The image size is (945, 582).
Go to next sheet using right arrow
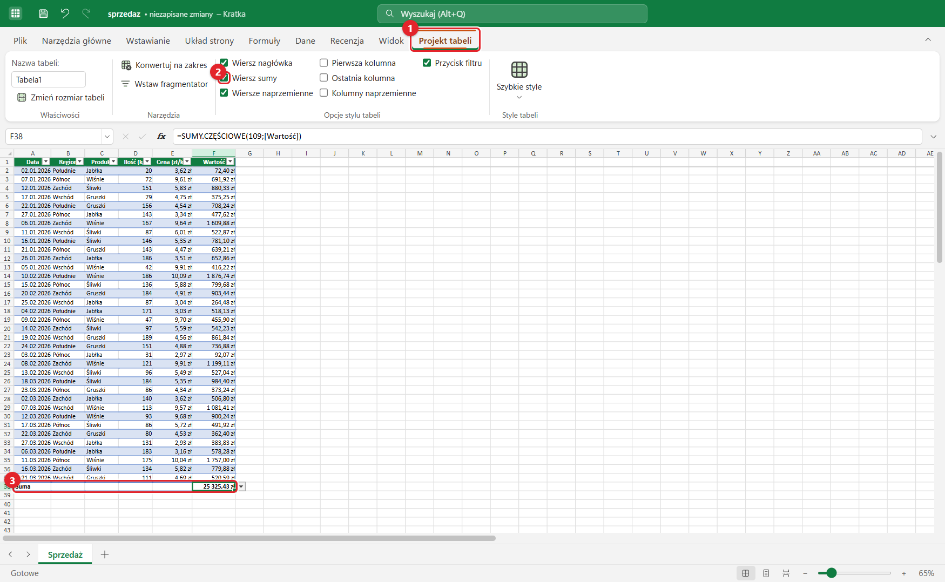tap(28, 554)
